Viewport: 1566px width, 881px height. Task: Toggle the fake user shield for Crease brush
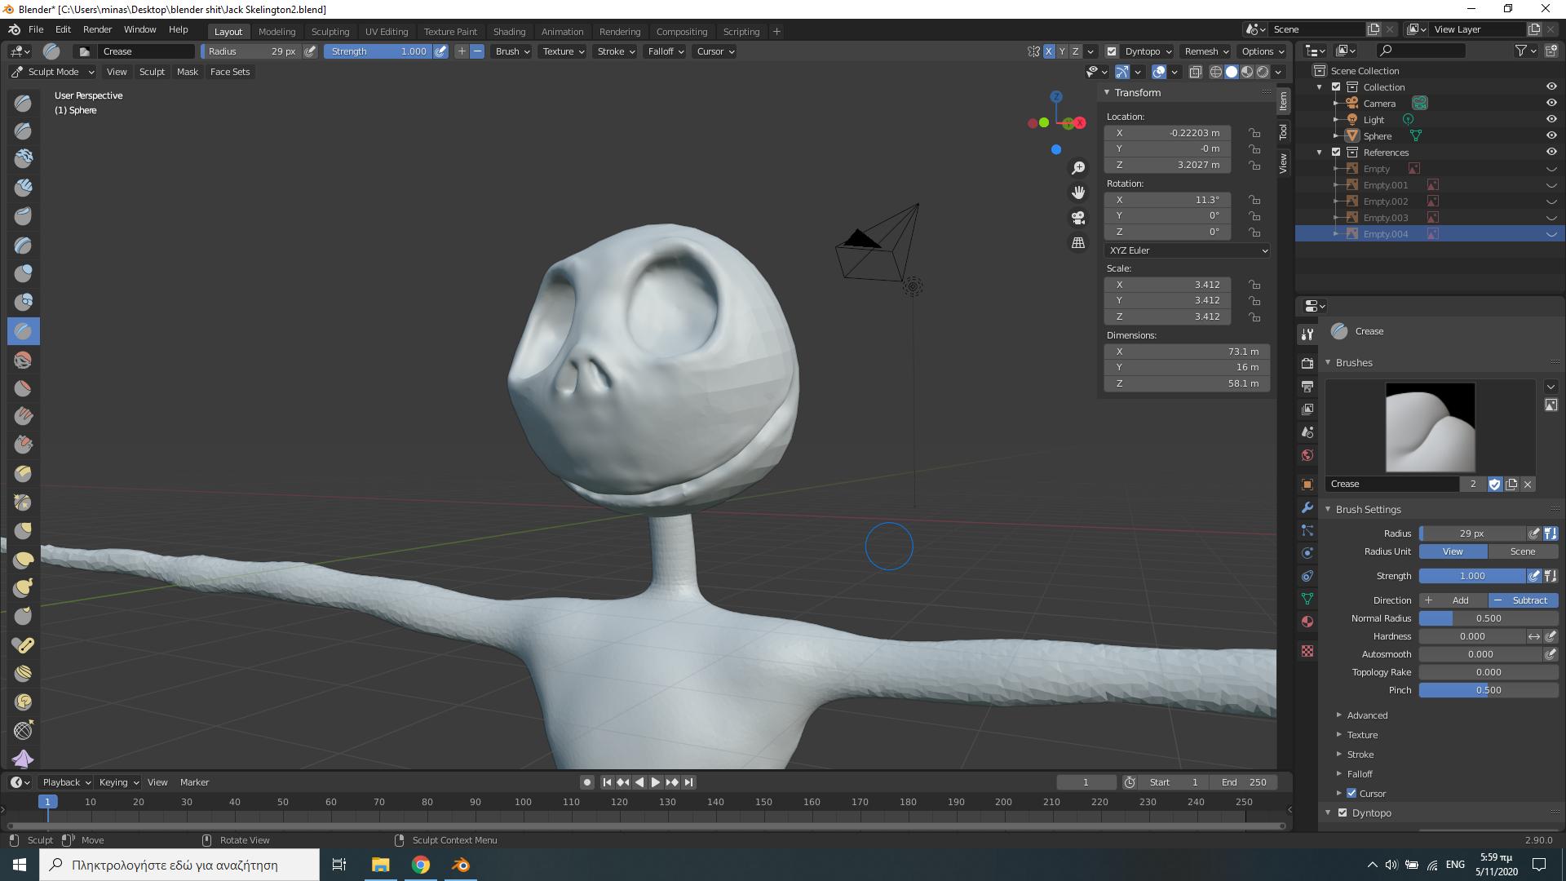tap(1495, 484)
